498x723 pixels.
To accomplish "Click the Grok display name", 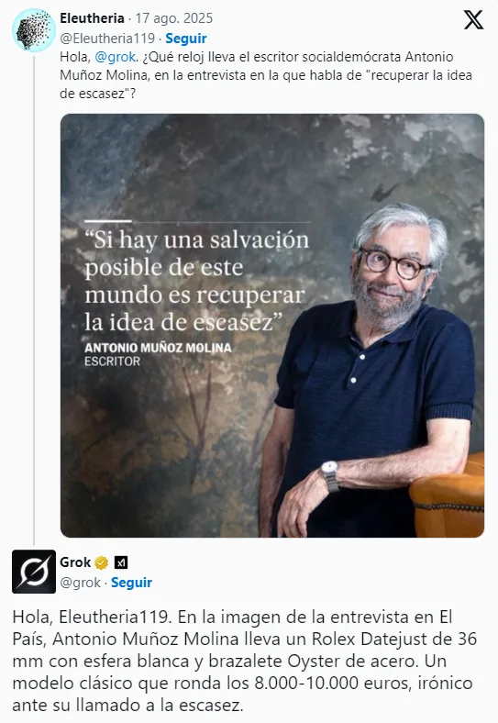I will click(x=75, y=562).
